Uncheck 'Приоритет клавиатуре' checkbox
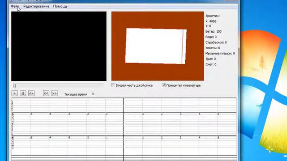Viewport: 287px width, 161px height. (164, 85)
